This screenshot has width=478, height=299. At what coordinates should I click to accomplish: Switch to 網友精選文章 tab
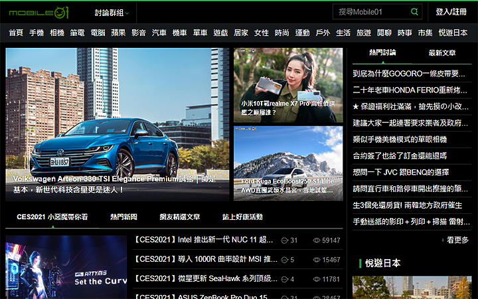point(180,217)
